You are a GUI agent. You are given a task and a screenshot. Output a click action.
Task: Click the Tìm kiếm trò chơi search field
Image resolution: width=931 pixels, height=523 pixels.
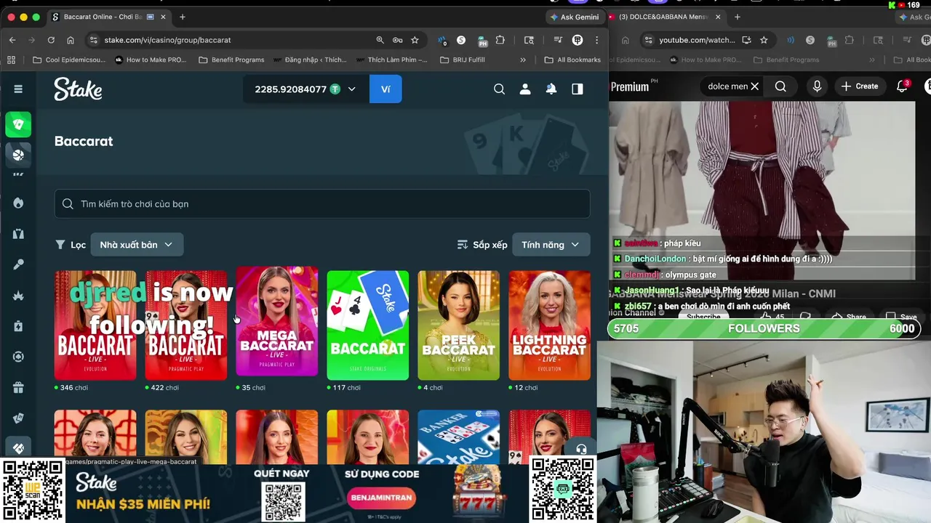pos(321,203)
